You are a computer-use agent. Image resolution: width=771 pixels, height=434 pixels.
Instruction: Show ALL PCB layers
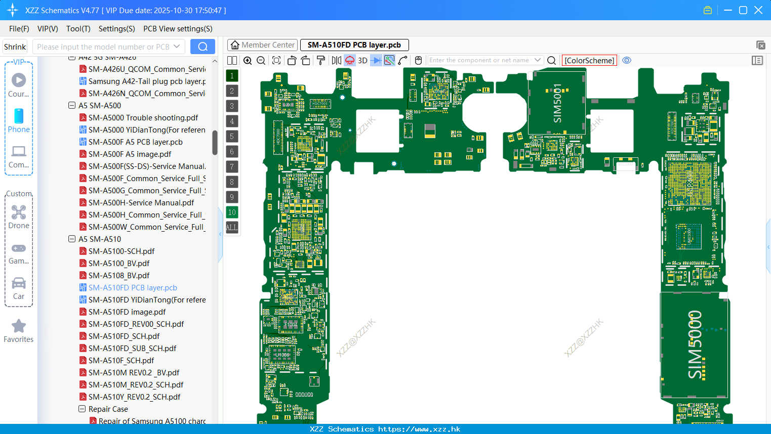click(232, 227)
